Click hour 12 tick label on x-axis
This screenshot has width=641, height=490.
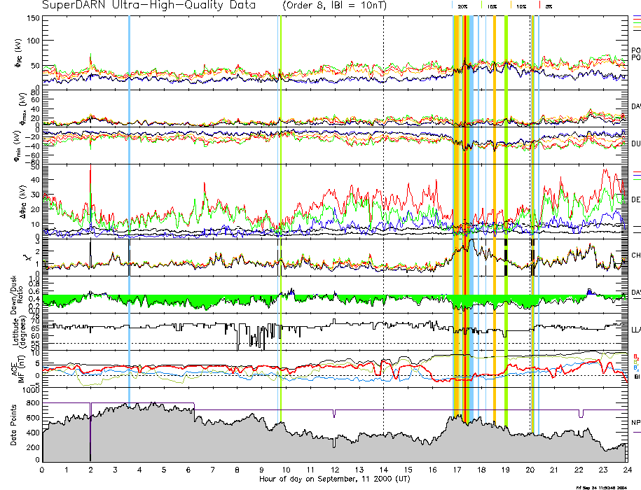[x=334, y=469]
